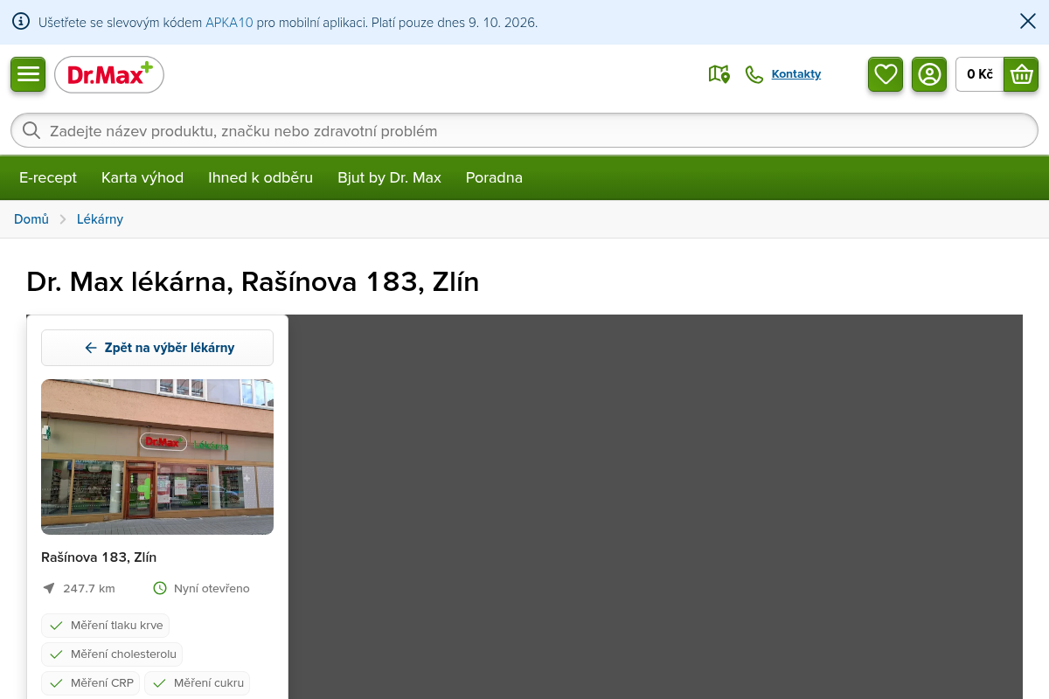
Task: Open the Poradna menu item
Action: [x=494, y=177]
